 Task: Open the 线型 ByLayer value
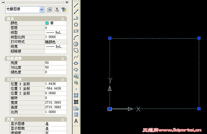coord(56,32)
